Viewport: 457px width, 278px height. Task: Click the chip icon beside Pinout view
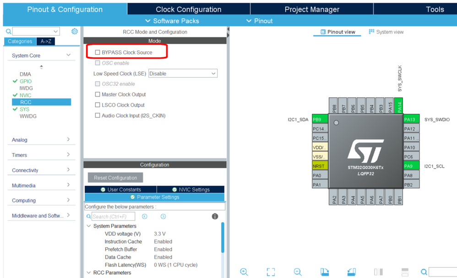323,32
